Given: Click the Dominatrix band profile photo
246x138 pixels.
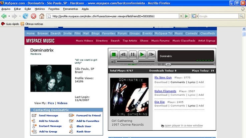Looking at the screenshot, I should 51,78.
